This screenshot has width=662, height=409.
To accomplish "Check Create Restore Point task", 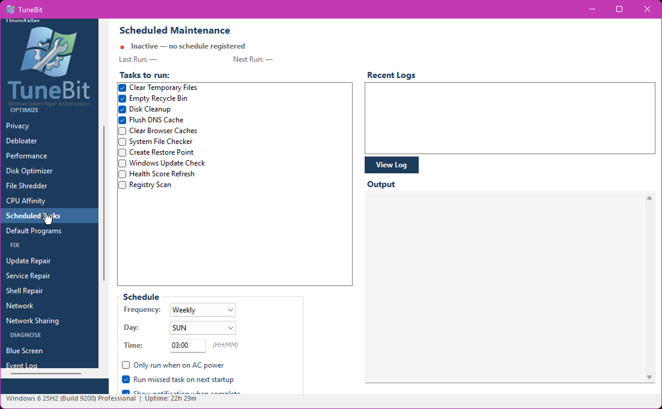I will click(x=122, y=153).
